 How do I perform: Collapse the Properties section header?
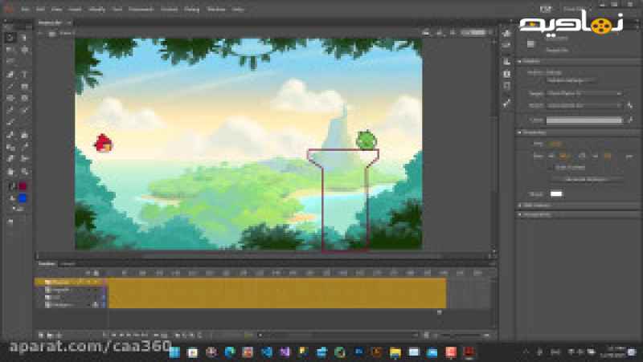click(x=519, y=132)
